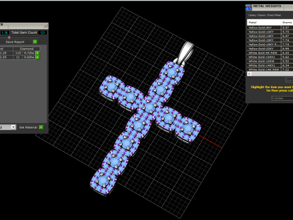Screen dimensions: 293x220
Task: Click the Save Report button label
Action: pyautogui.click(x=15, y=42)
